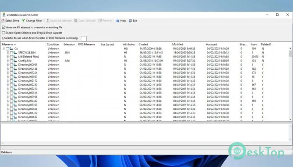Click the Directory002518 folder icon
Image resolution: width=293 pixels, height=167 pixels.
(15, 93)
